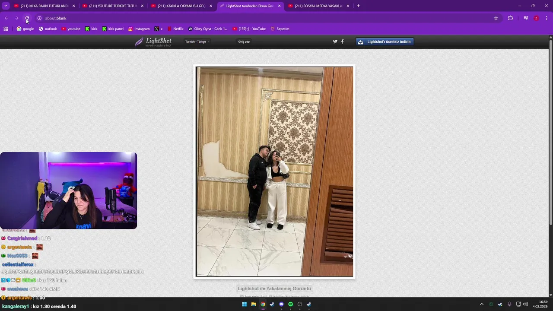Click the Catgirlshrned chat username

[22, 238]
